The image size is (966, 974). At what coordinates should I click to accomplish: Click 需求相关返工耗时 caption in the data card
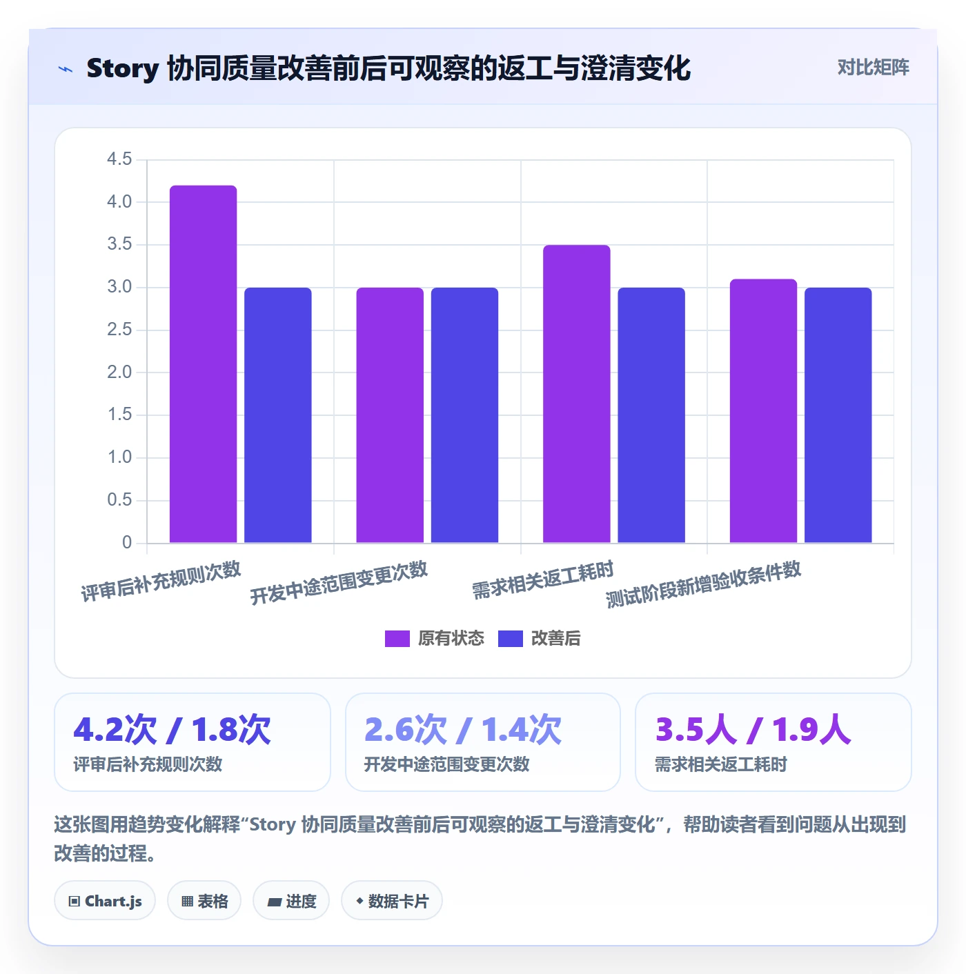coord(721,764)
